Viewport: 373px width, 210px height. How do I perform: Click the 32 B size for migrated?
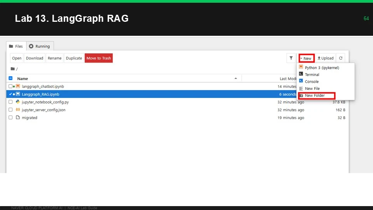pyautogui.click(x=342, y=117)
